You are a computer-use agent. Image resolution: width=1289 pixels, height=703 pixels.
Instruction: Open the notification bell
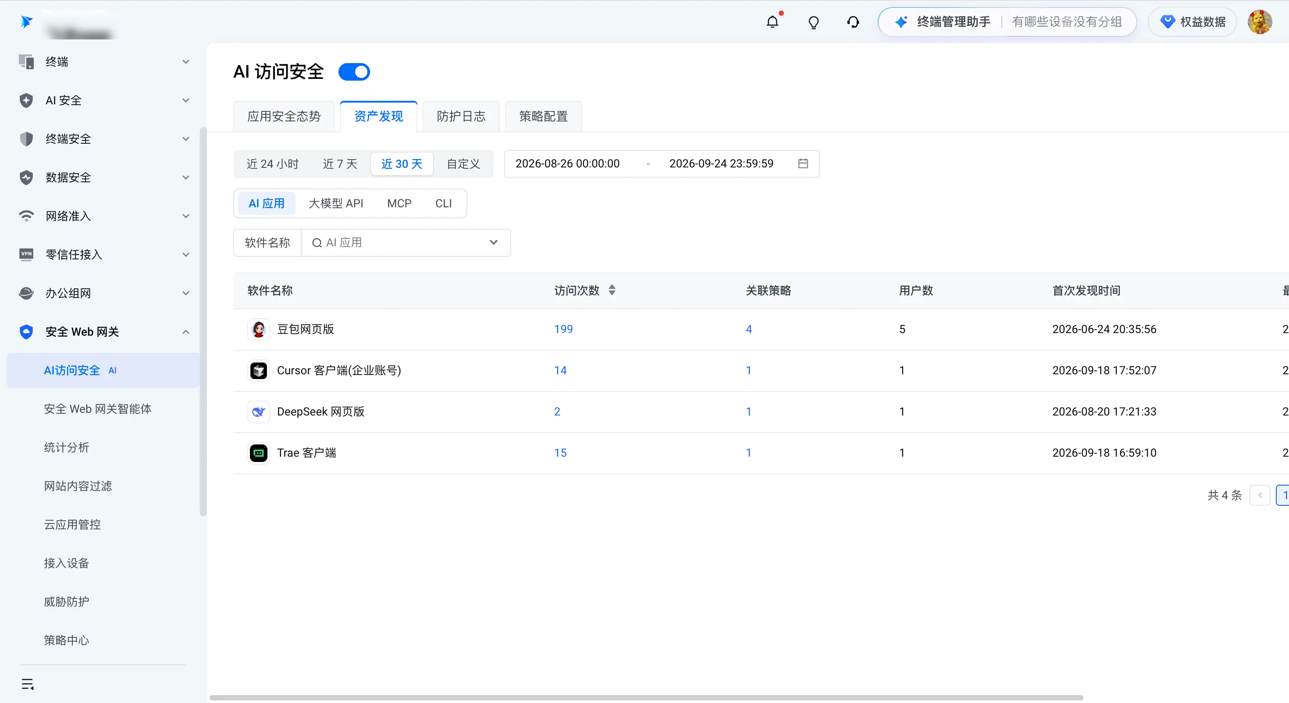coord(773,22)
